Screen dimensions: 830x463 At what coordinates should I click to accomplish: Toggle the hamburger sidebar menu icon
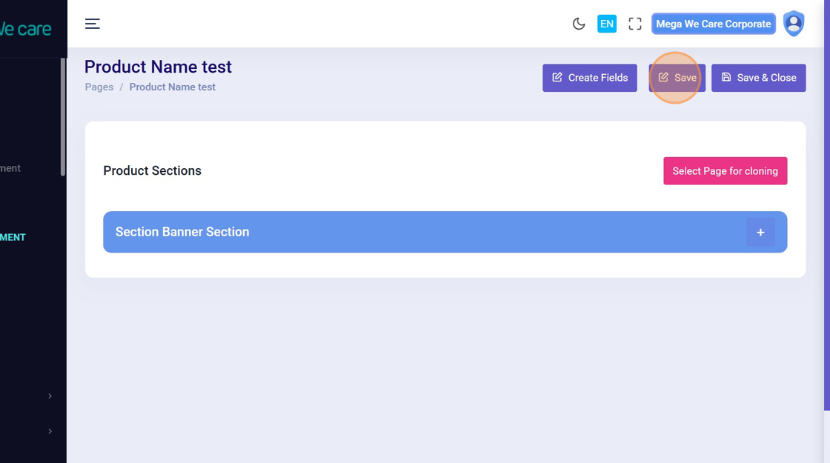pos(92,24)
